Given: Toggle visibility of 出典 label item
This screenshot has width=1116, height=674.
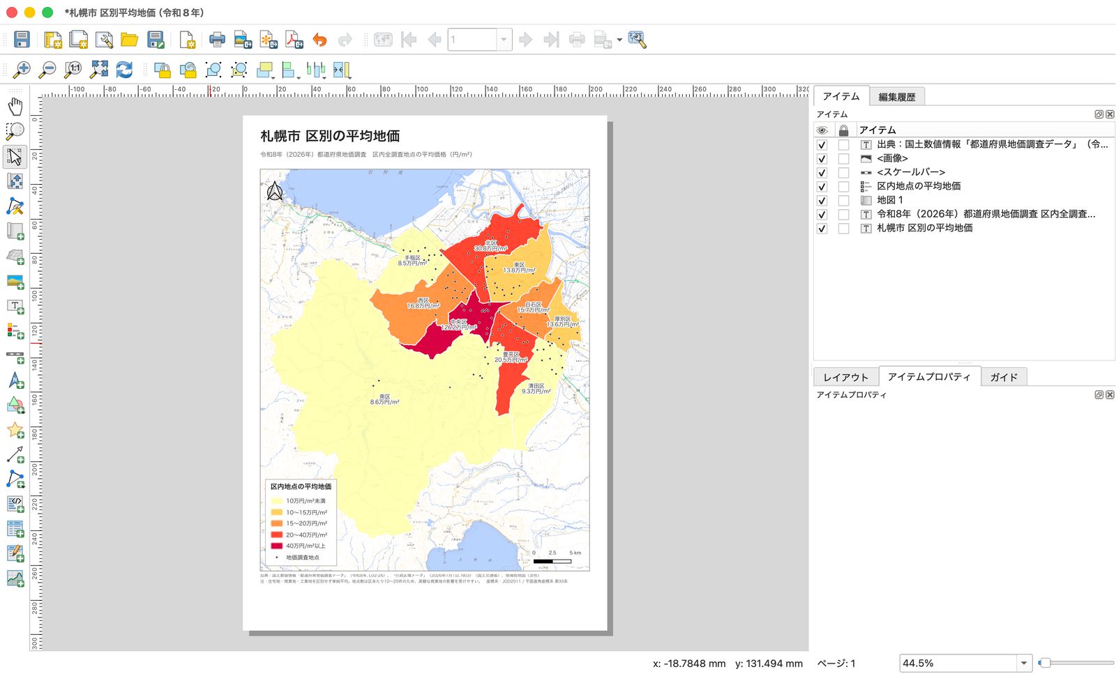Looking at the screenshot, I should pyautogui.click(x=822, y=145).
